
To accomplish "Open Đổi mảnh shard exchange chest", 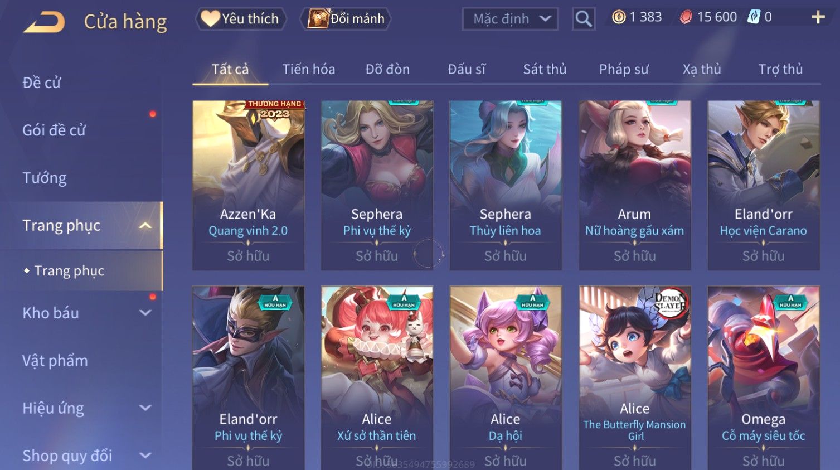I will 346,19.
